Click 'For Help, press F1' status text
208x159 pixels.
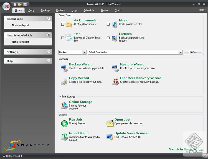coord(12,156)
